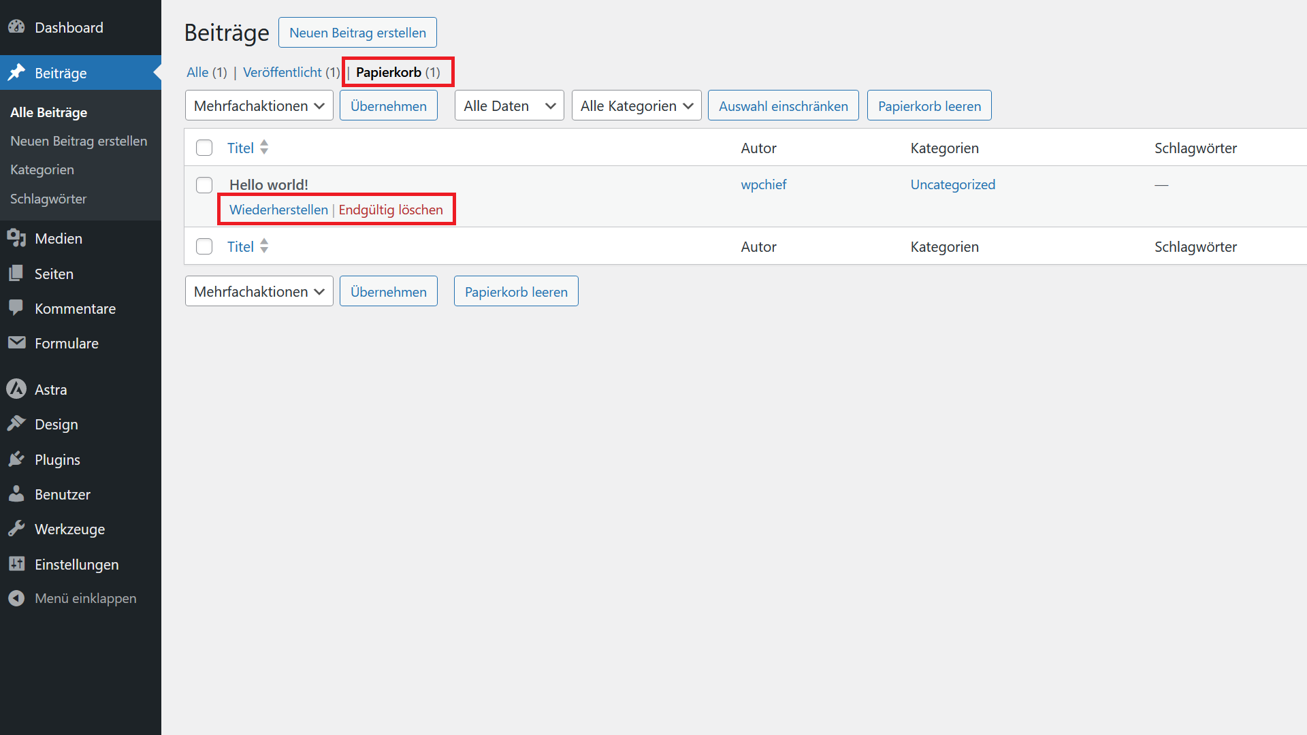Screen dimensions: 1307x735
Task: Click the Beiträge pushpin icon
Action: point(16,73)
